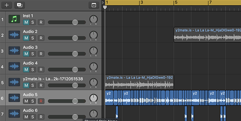Click the catch playhead triangle beside ruler
Viewport: 241px width, 121px height.
pyautogui.click(x=103, y=2)
